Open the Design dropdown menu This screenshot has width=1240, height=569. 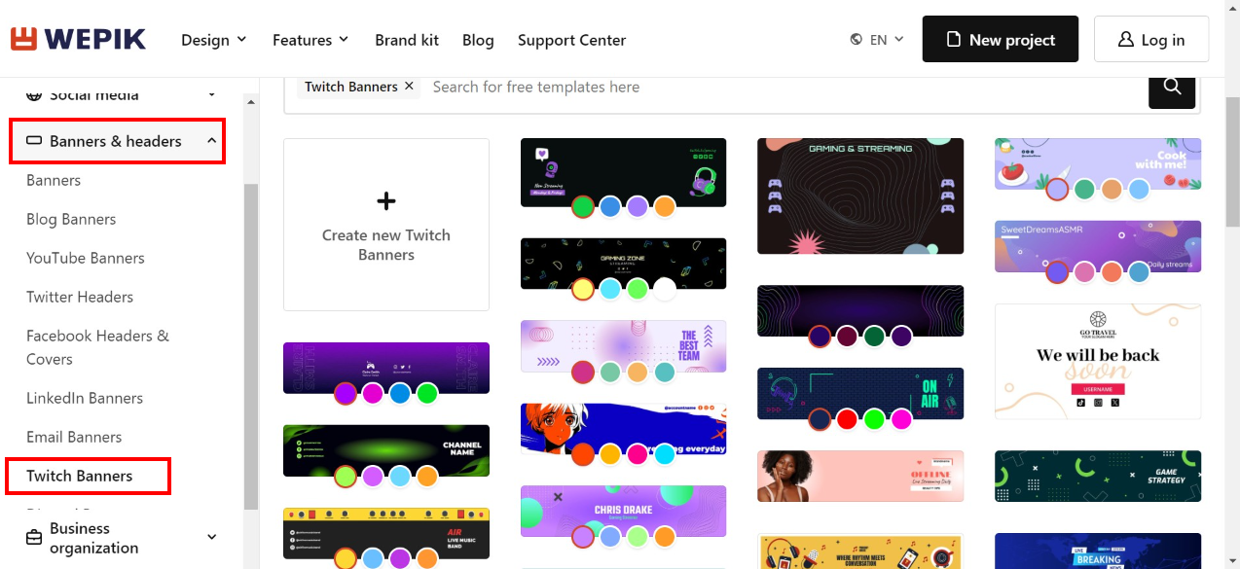[214, 40]
